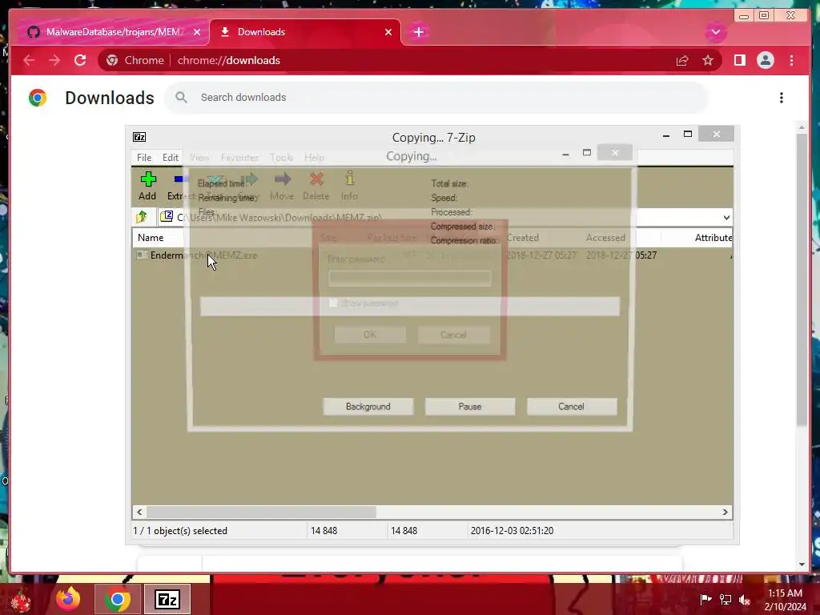Open the Tools menu in 7-Zip
This screenshot has height=615, width=820.
(x=281, y=158)
